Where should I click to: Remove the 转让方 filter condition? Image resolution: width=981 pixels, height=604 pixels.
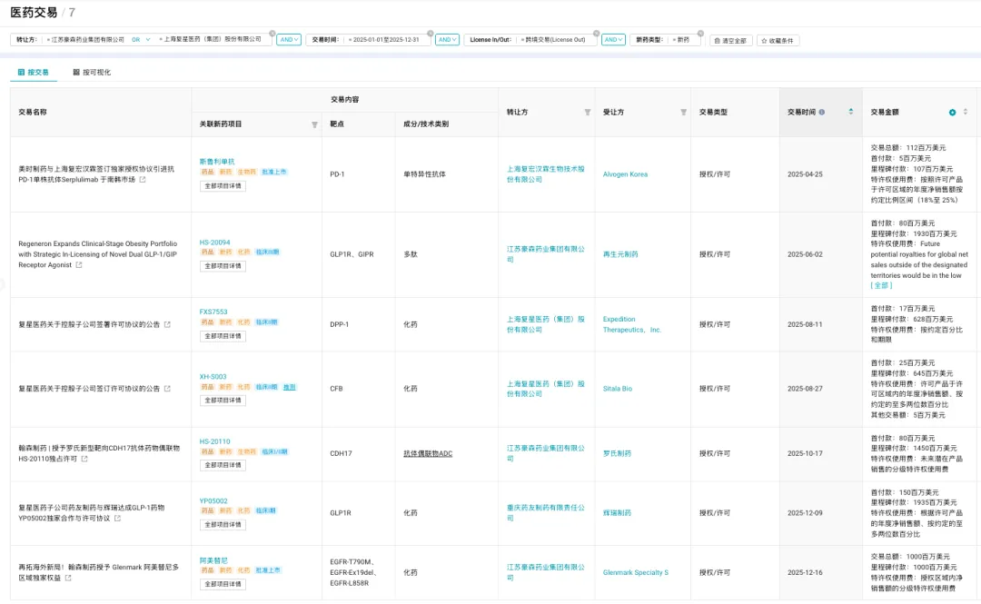click(x=272, y=33)
